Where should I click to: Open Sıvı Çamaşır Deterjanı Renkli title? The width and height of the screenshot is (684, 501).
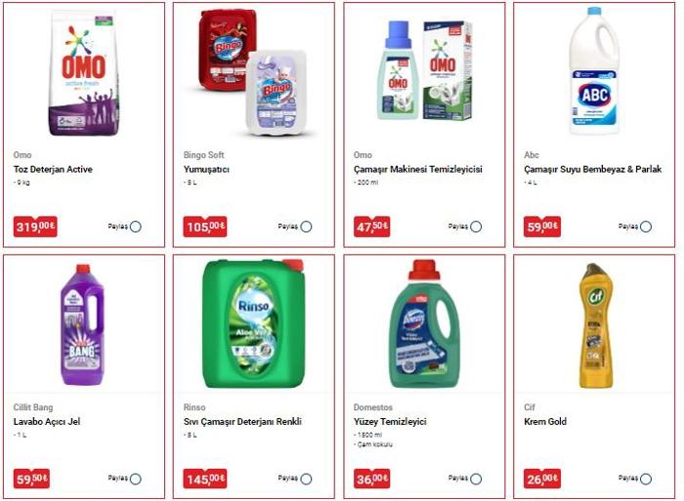(x=242, y=422)
